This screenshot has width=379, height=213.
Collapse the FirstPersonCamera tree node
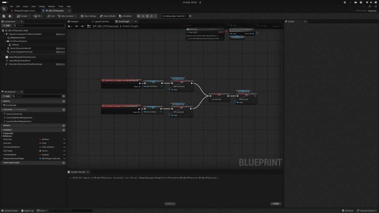(6, 41)
